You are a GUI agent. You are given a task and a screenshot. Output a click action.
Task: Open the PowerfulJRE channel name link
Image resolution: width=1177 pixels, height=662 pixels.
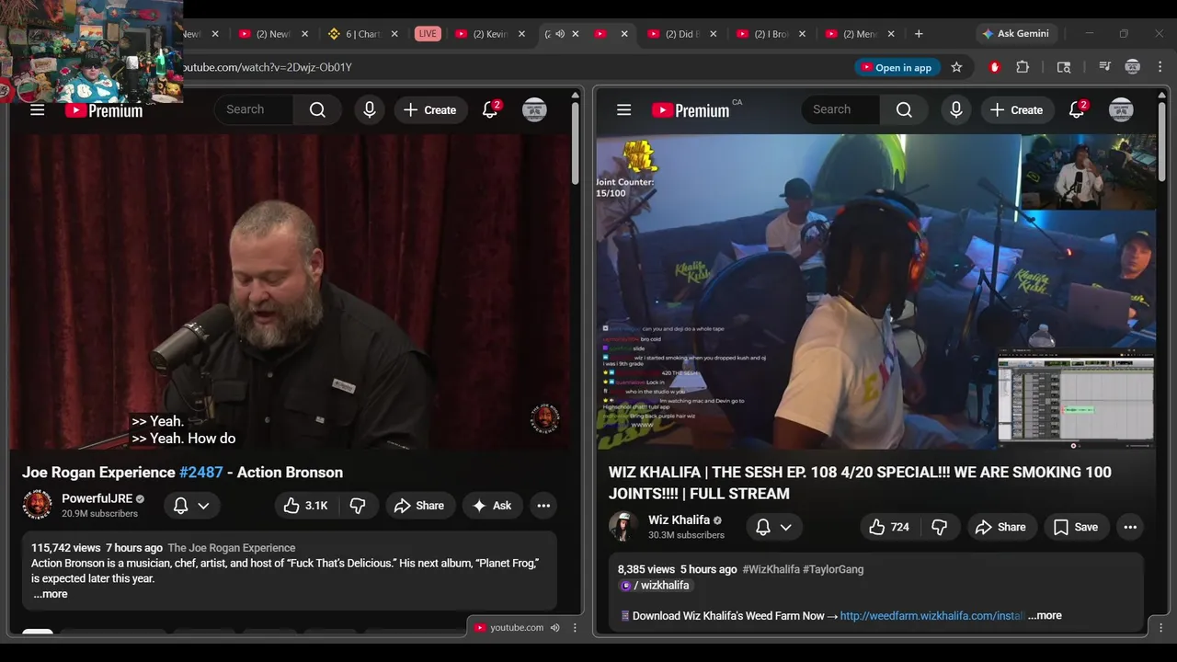click(97, 498)
